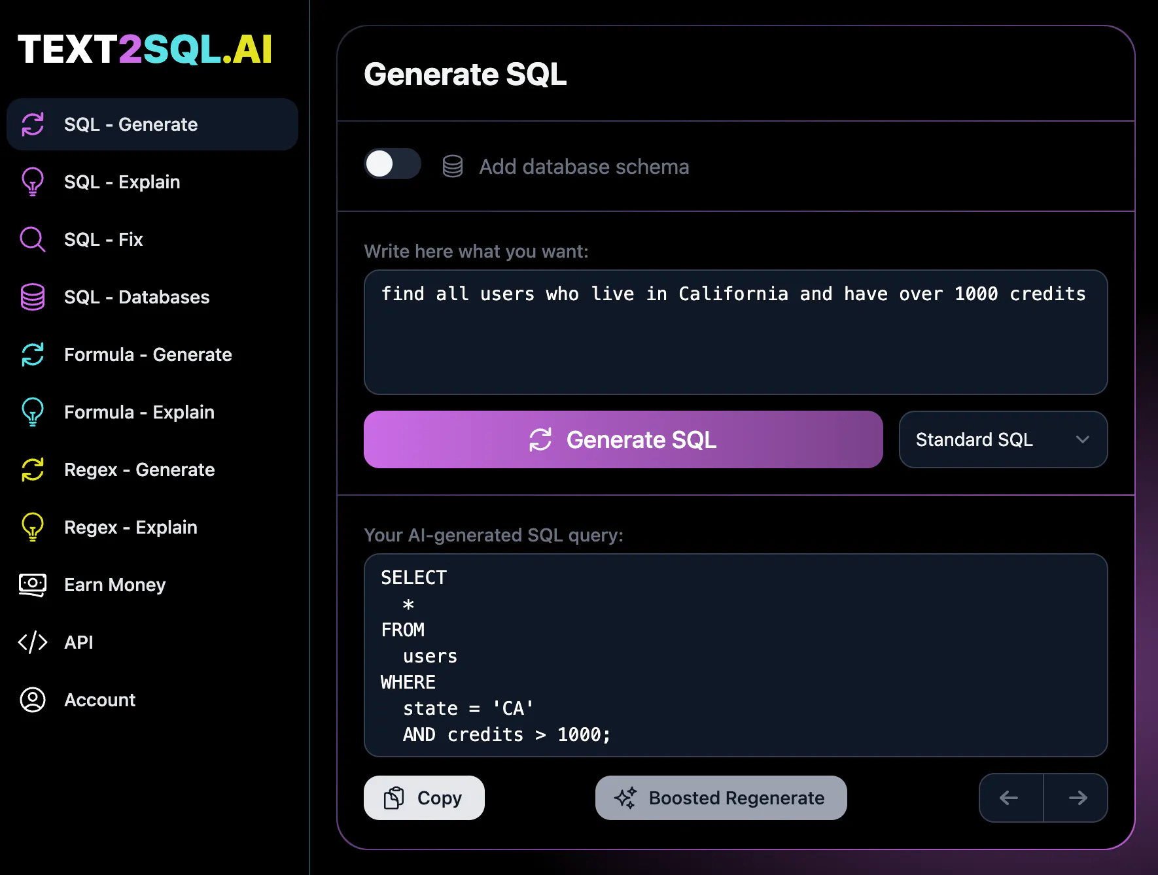Click into the prompt text area
1158x875 pixels.
point(735,332)
